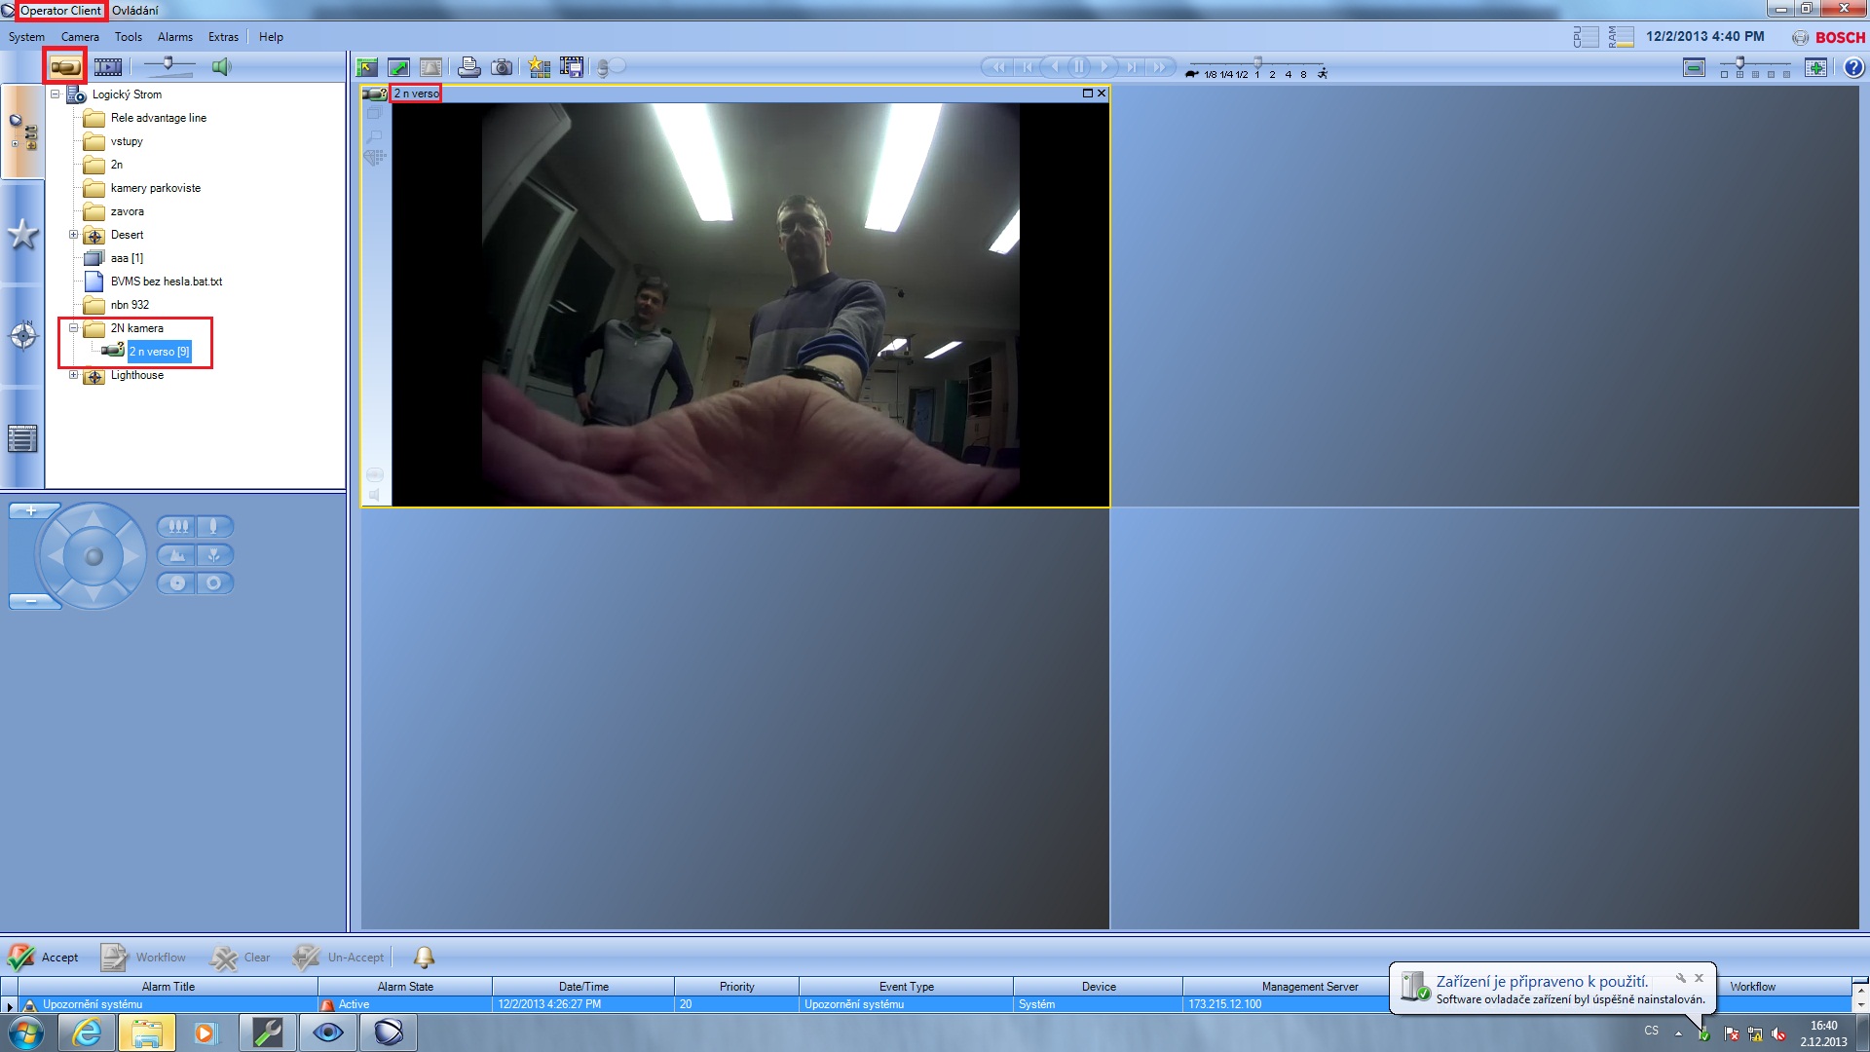
Task: Switch to Playback mode filmstrip icon
Action: pyautogui.click(x=108, y=67)
